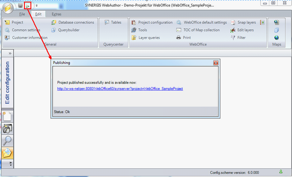Screen dimensions: 292x177
Task: Click the open files icon in sidebar
Action: [7, 128]
